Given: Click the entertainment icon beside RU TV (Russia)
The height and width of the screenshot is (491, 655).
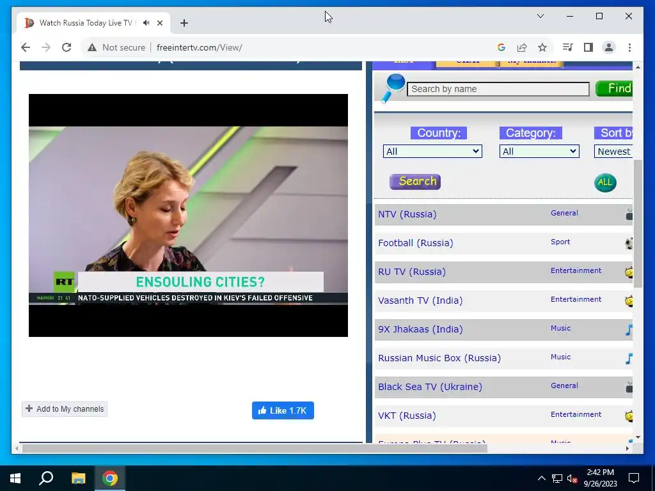Looking at the screenshot, I should 629,272.
